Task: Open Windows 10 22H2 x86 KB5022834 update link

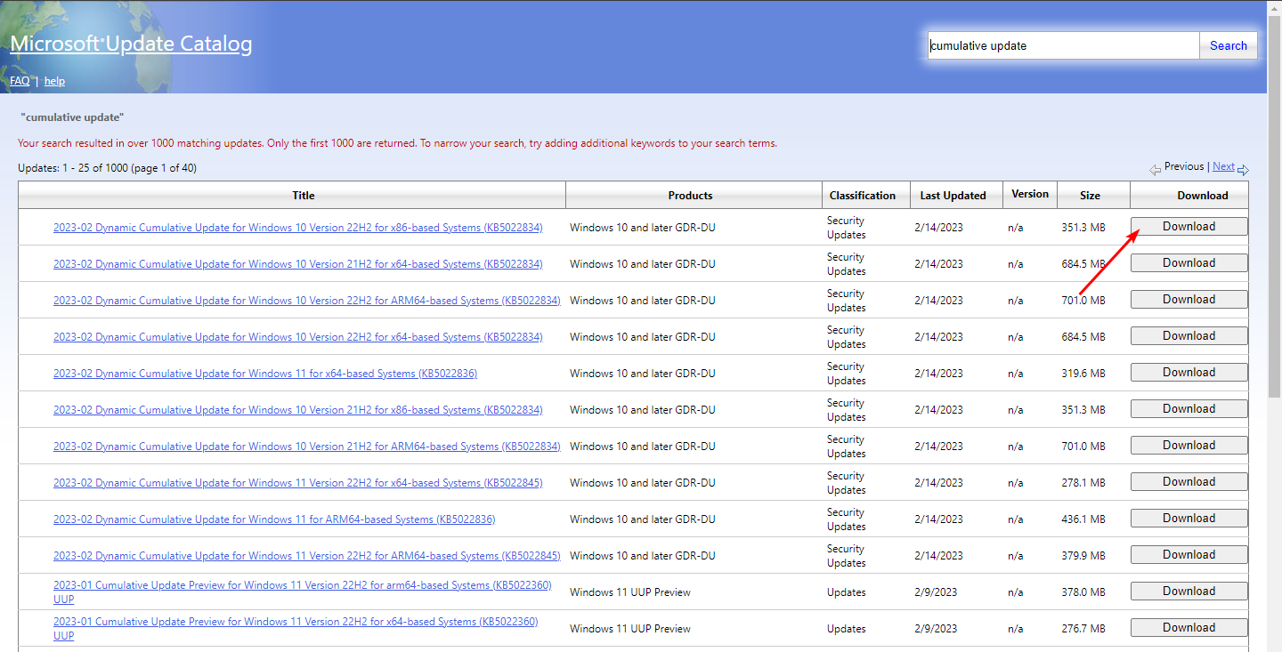Action: click(297, 228)
